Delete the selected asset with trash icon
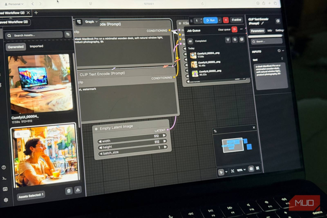 [69, 191]
